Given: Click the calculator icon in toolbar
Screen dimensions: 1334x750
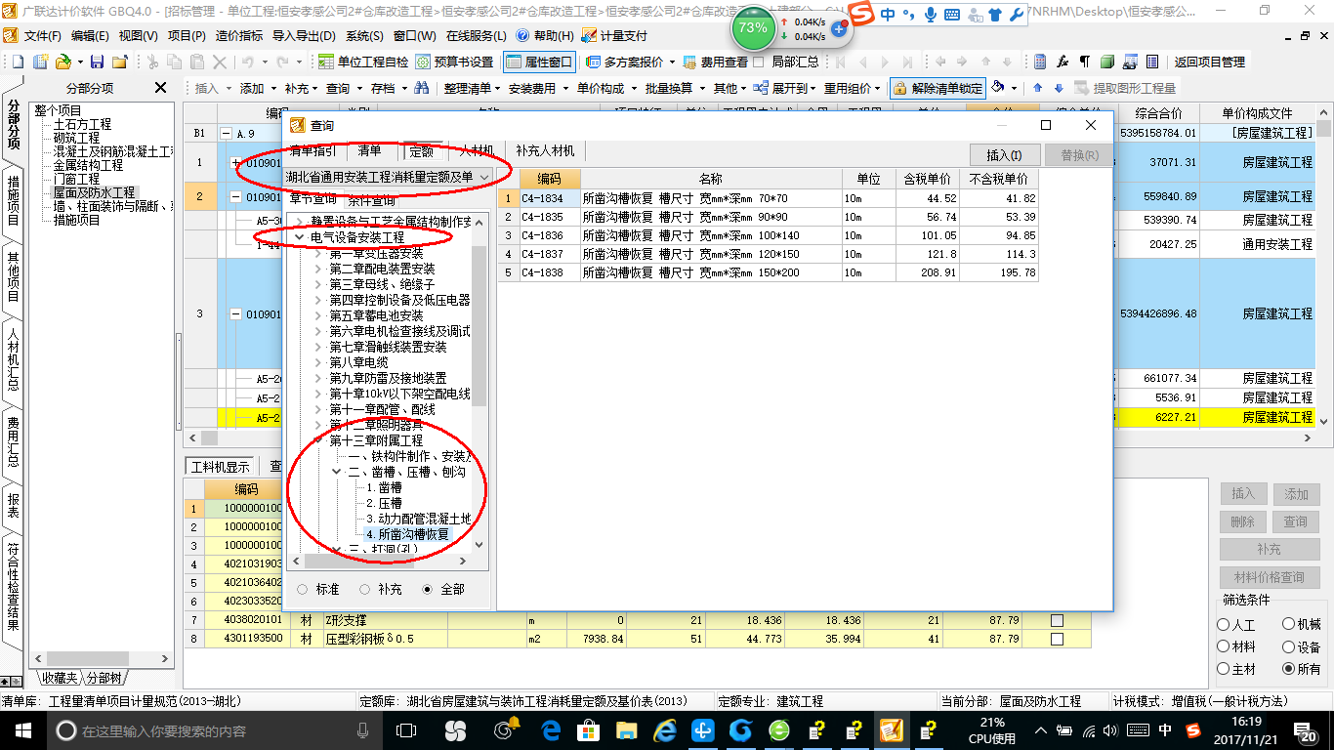Looking at the screenshot, I should [1039, 62].
